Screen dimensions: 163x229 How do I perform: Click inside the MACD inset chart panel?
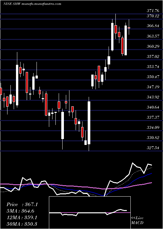(90, 213)
